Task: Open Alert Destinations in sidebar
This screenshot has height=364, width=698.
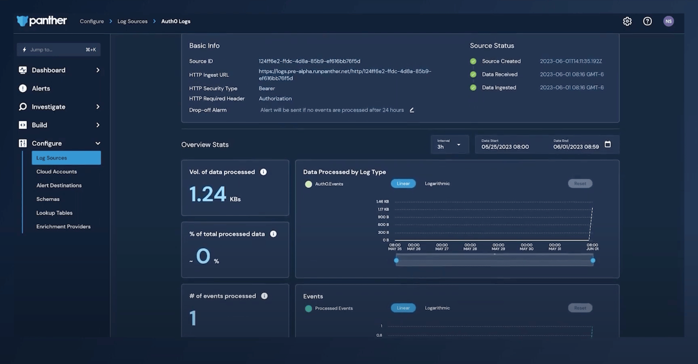Action: [x=59, y=186]
